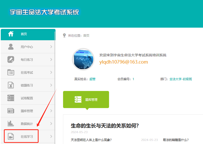Open article 天法显明在人体上是什么现象?

(91, 140)
